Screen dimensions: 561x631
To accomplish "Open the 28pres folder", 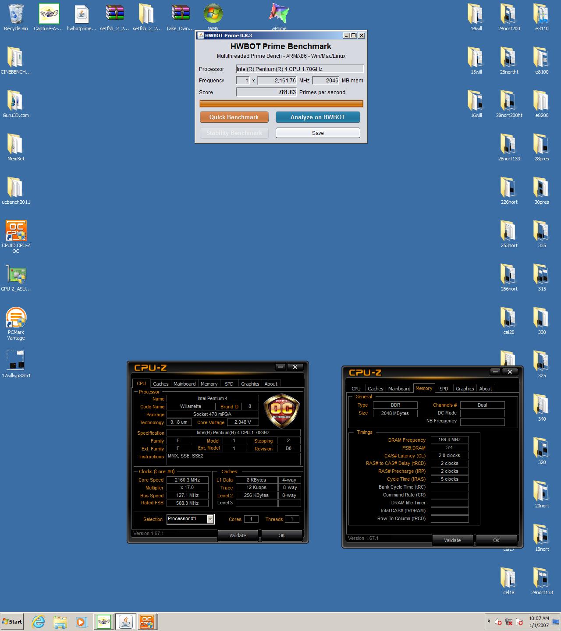I will (542, 148).
